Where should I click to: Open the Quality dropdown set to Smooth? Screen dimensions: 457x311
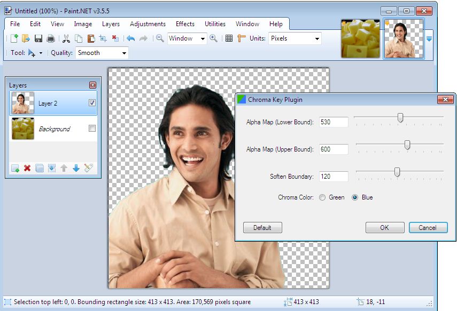[102, 53]
